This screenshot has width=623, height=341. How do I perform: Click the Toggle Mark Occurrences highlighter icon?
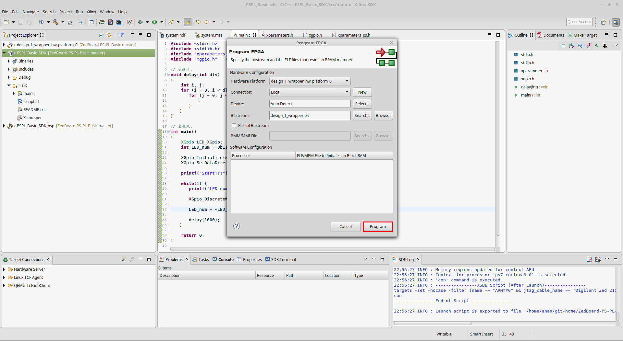click(188, 22)
